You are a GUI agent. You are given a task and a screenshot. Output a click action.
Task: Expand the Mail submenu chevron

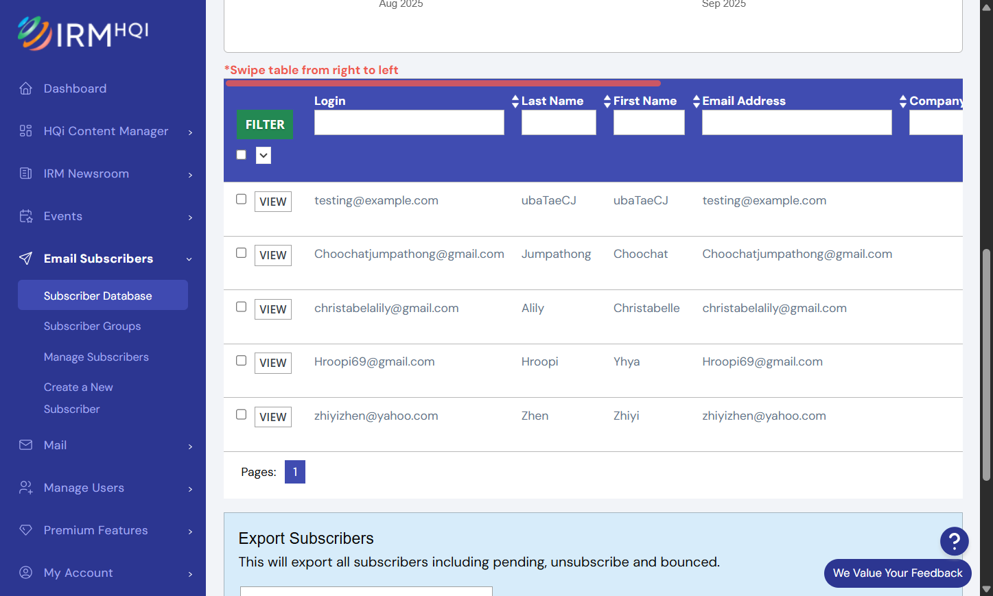[190, 446]
